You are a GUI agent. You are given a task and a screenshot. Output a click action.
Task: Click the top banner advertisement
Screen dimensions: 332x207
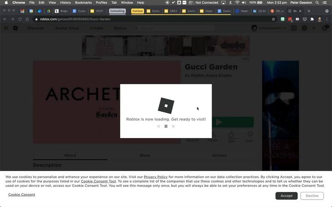[x=166, y=46]
